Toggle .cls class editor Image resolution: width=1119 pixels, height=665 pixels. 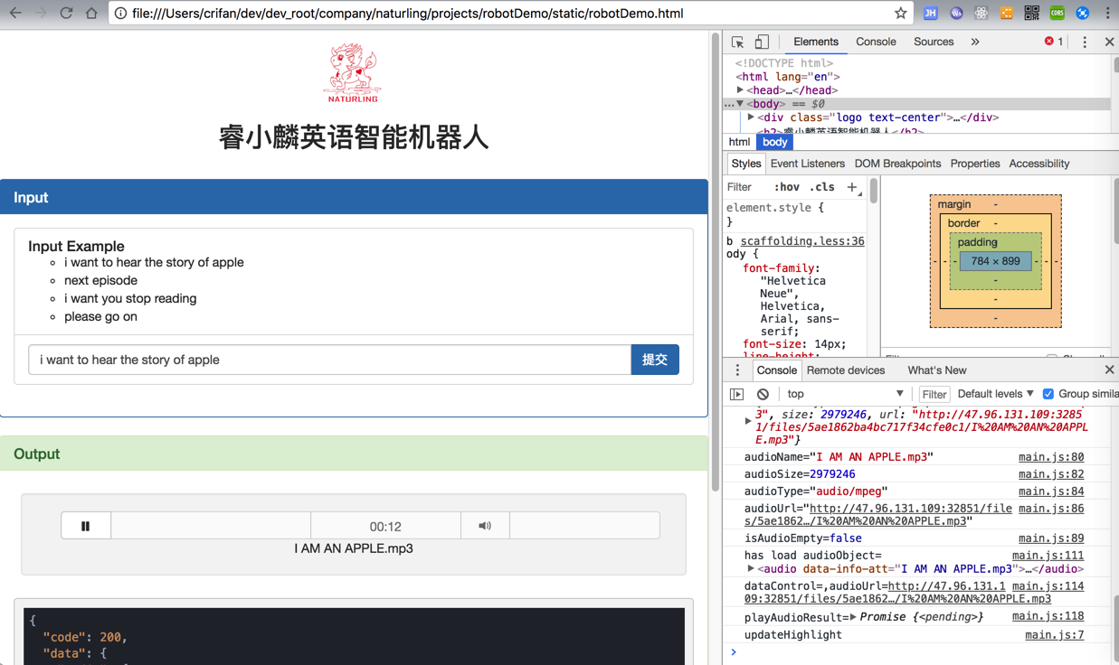click(x=822, y=187)
